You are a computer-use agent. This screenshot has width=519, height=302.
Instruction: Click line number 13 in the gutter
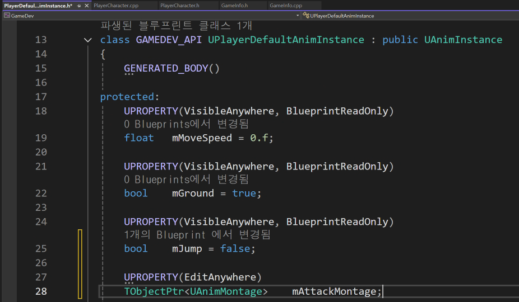[x=41, y=40]
